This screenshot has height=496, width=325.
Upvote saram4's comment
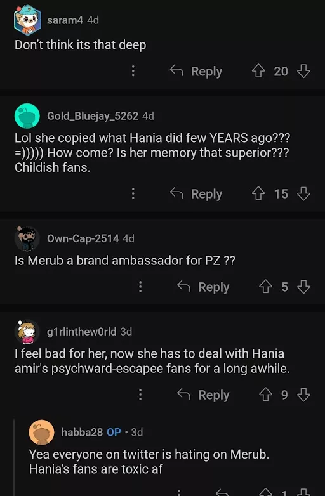(258, 71)
